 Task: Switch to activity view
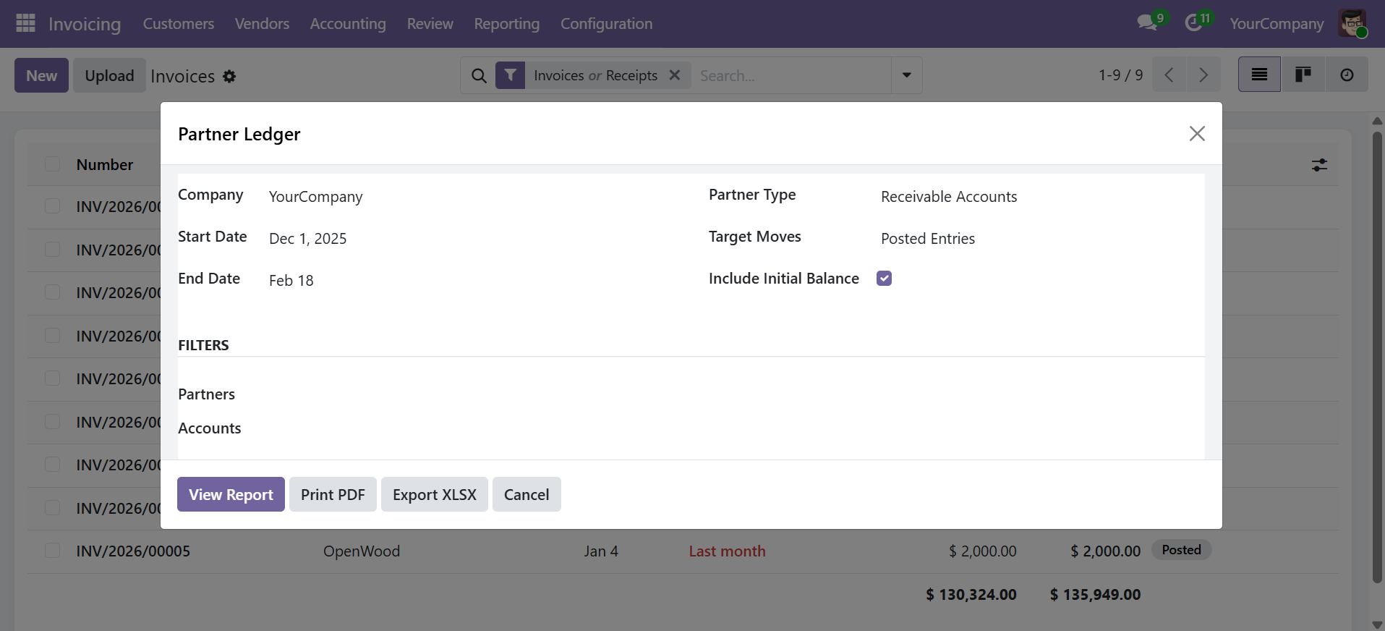point(1347,75)
